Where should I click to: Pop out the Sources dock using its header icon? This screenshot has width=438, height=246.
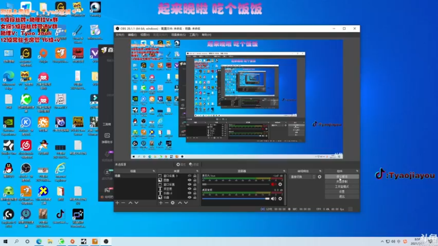click(x=197, y=171)
